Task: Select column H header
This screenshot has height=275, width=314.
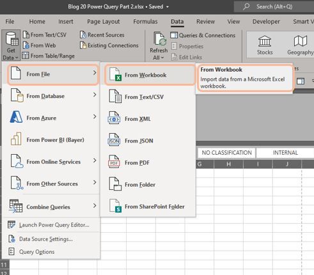Action: 228,164
